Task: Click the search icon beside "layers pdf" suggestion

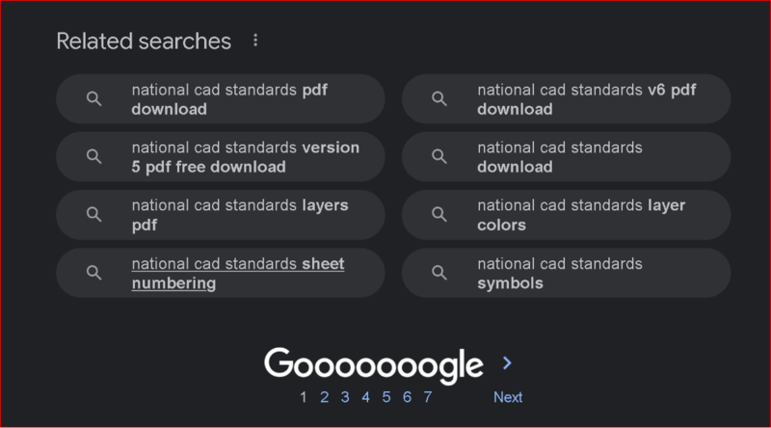Action: 93,215
